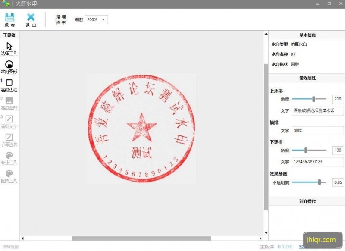The width and height of the screenshot is (345, 251).
Task: Select the 手写签名 handwritten signature tool
Action: click(x=9, y=138)
